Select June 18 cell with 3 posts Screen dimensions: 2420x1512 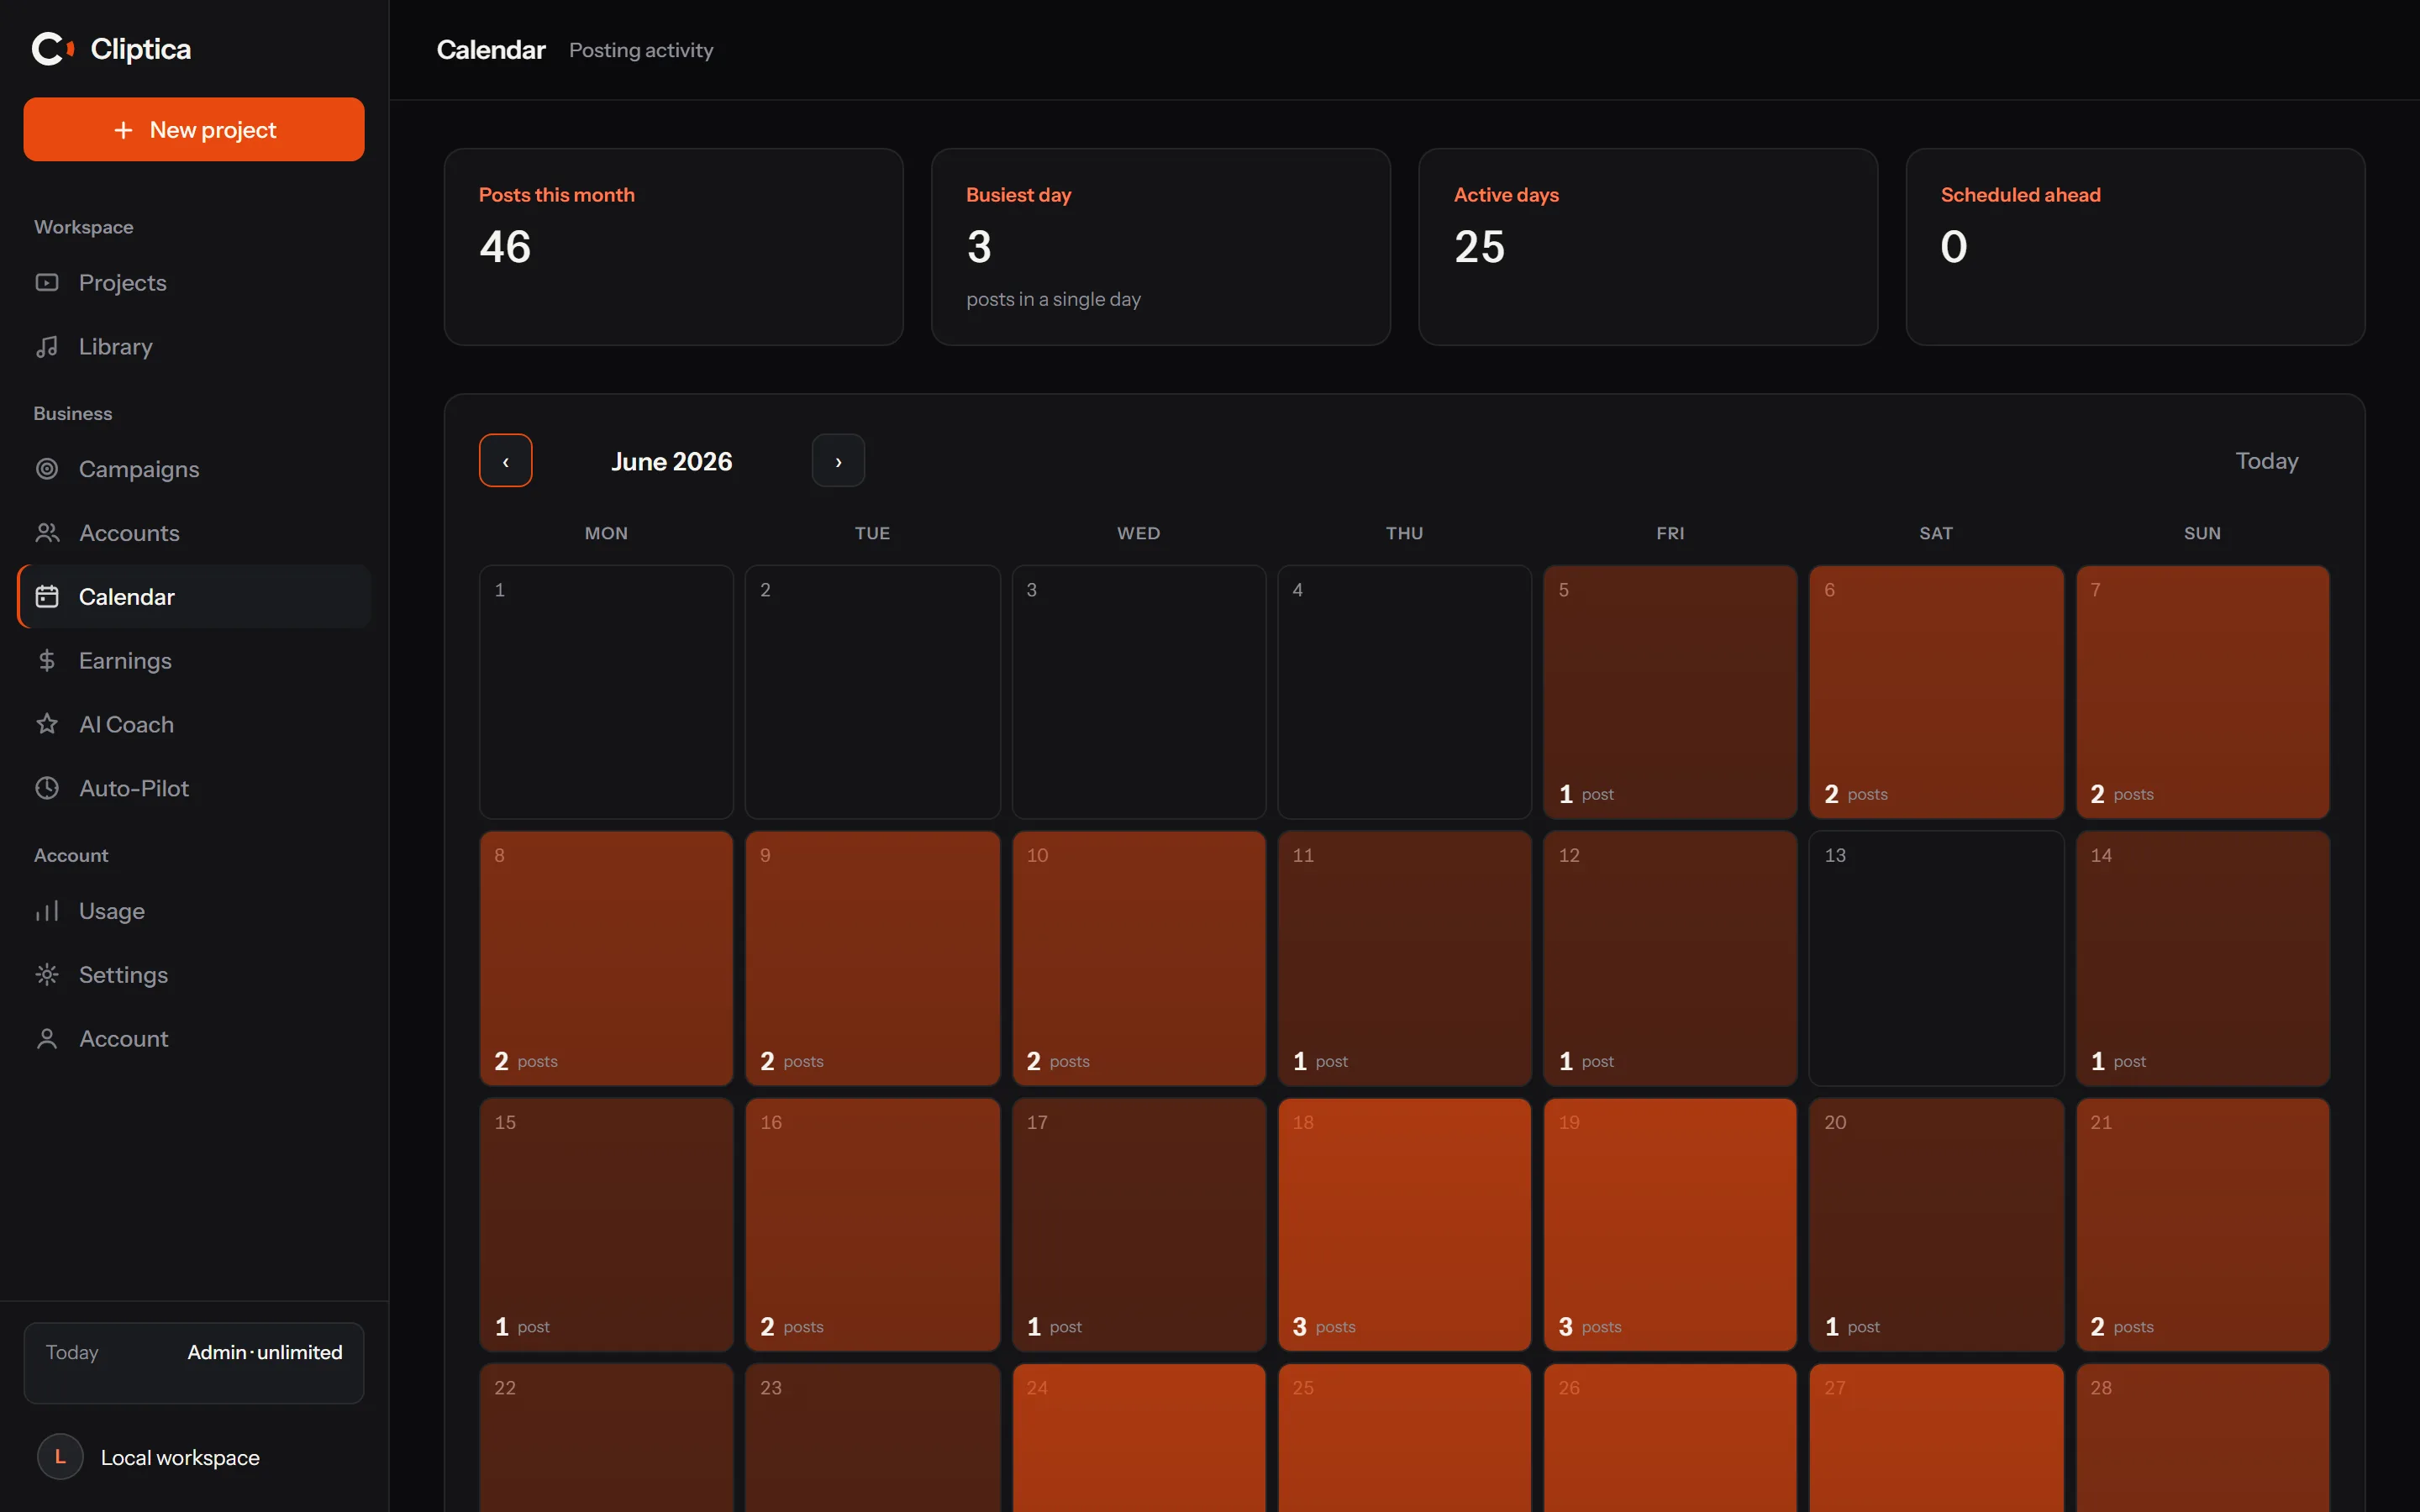pyautogui.click(x=1405, y=1225)
